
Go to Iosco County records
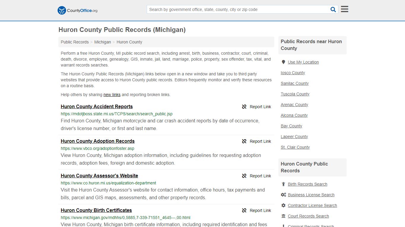pyautogui.click(x=293, y=73)
